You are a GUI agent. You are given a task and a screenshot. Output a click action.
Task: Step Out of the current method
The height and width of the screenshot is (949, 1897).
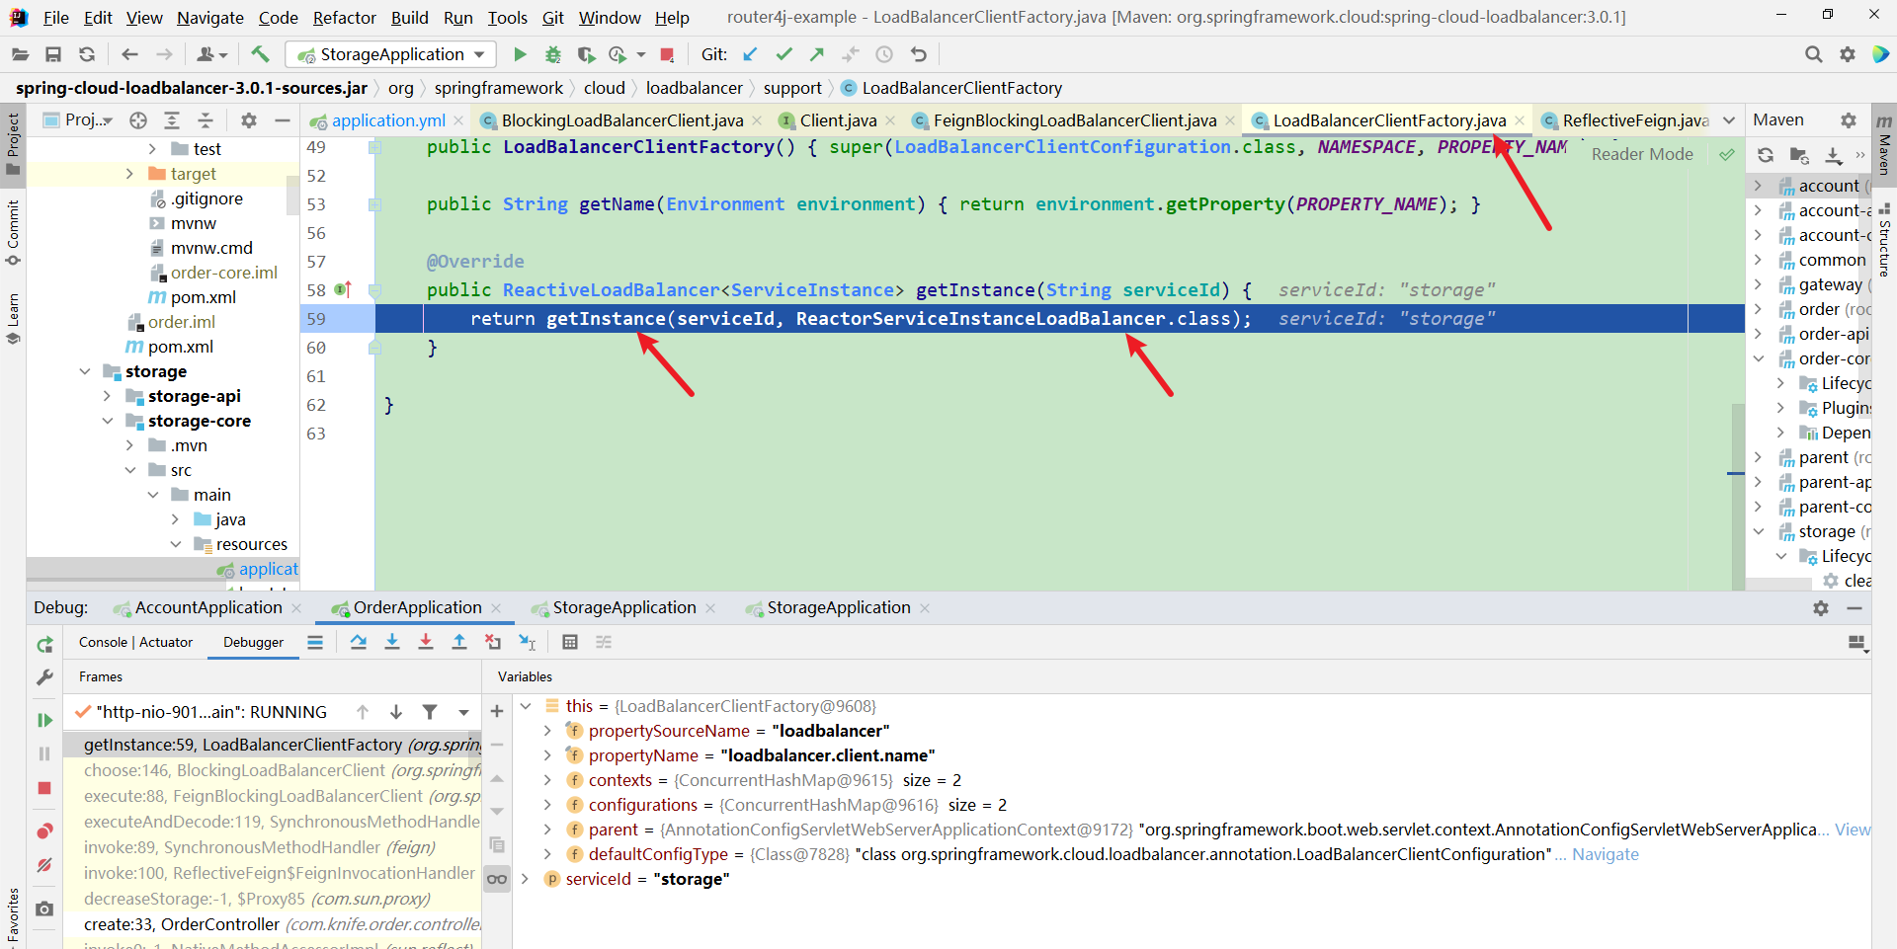click(459, 642)
